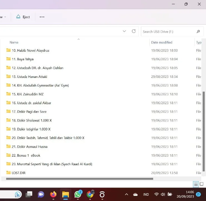Click name '23. Murottal Seperti Yang di Iklan'
Image resolution: width=206 pixels, height=201 pixels.
pyautogui.click(x=52, y=164)
